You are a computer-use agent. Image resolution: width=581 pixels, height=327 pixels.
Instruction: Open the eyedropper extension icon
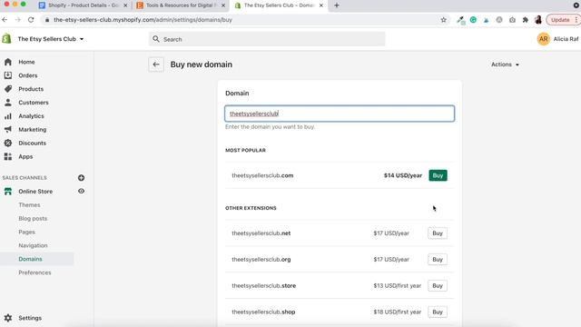[460, 20]
